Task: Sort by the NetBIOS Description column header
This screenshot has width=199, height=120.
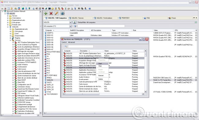Action: (79, 30)
